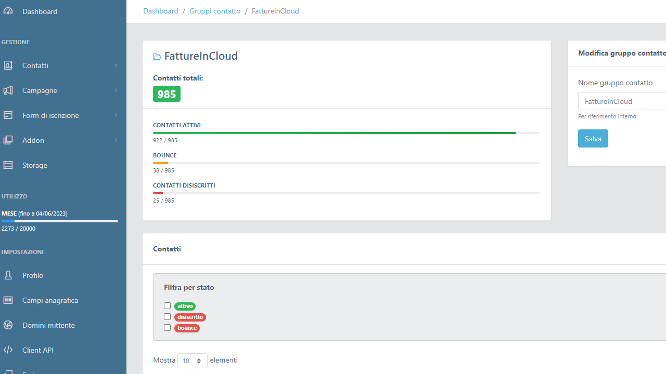
Task: Tick the attivo status filter checkbox
Action: coord(167,306)
